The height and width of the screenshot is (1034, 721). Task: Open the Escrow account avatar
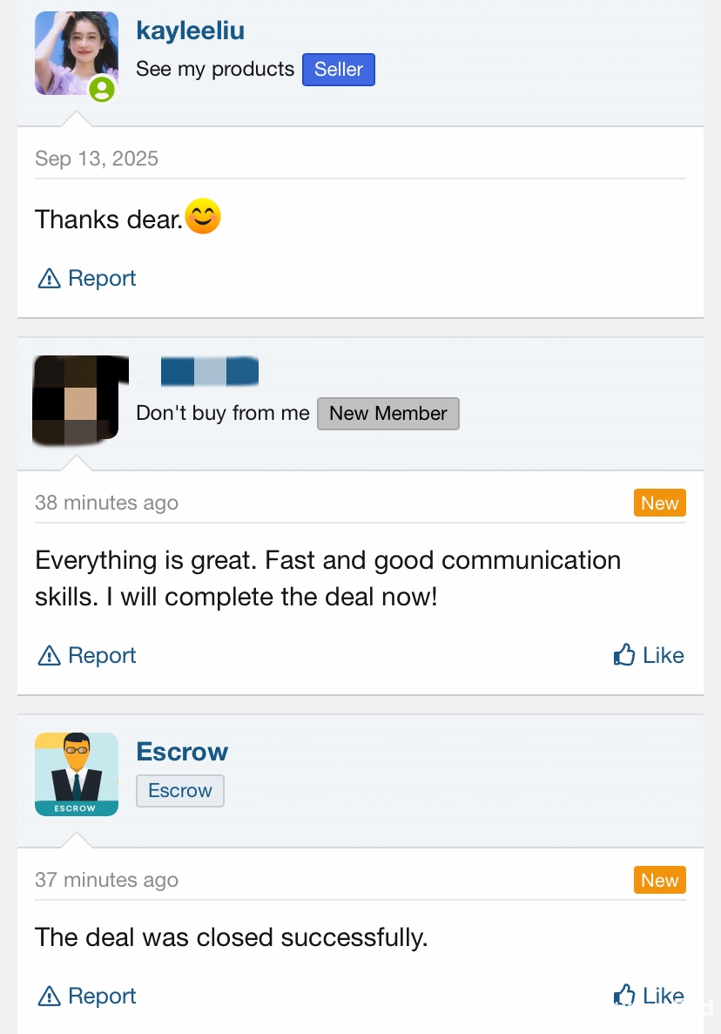click(76, 774)
